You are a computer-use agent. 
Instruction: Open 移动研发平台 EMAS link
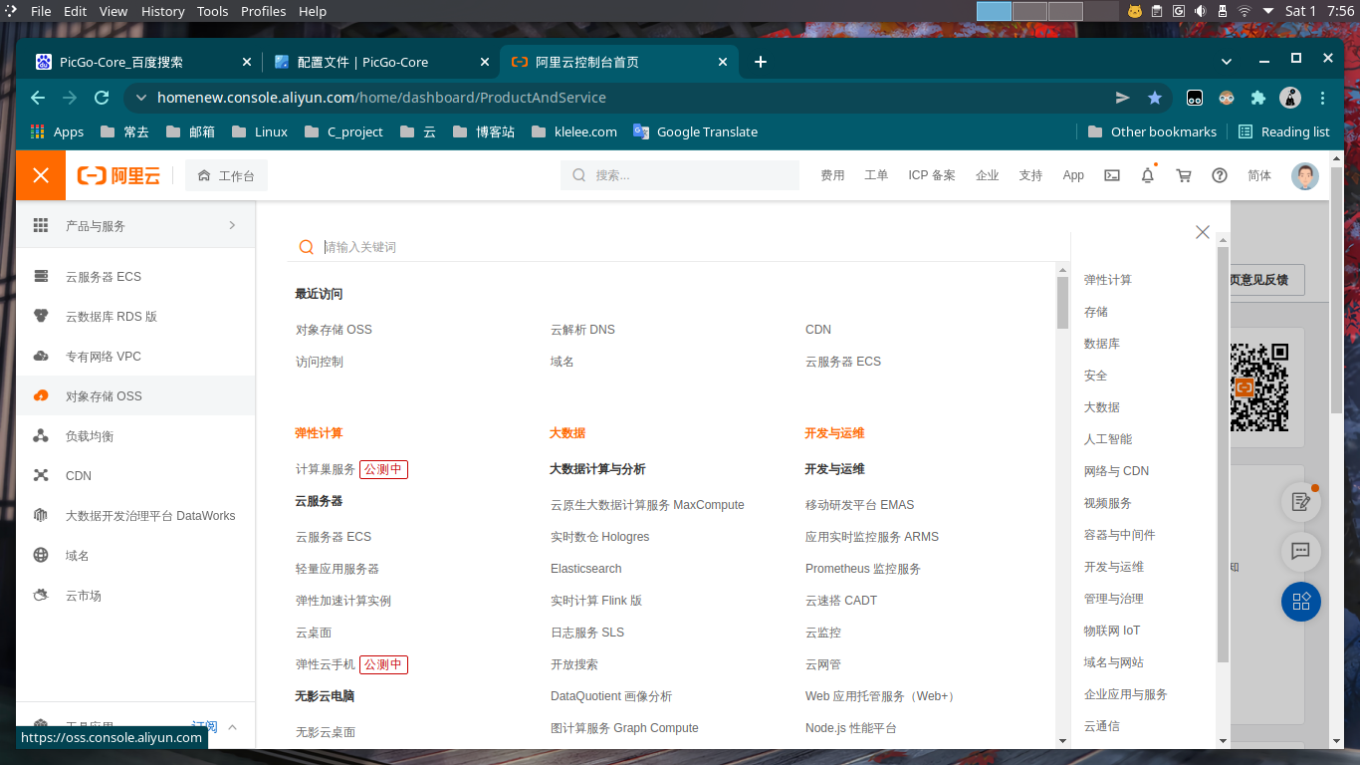(x=860, y=505)
